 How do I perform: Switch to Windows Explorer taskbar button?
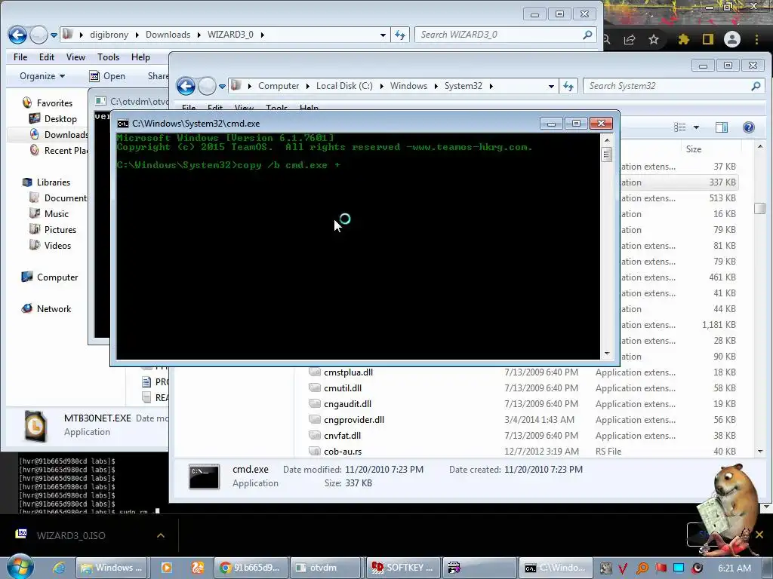(113, 568)
